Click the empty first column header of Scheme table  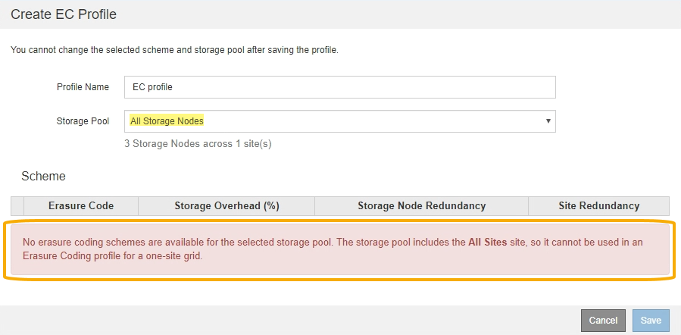pyautogui.click(x=17, y=206)
